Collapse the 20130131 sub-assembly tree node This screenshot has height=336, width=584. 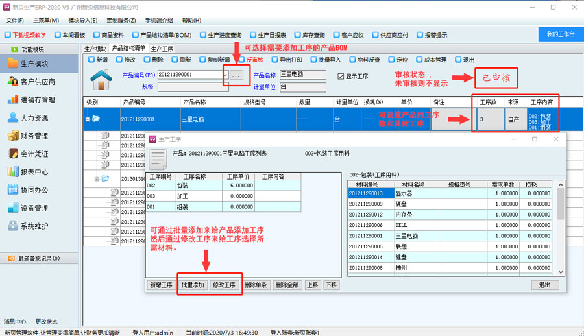point(97,179)
